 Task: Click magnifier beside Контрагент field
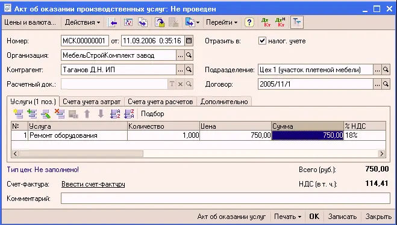tap(189, 70)
